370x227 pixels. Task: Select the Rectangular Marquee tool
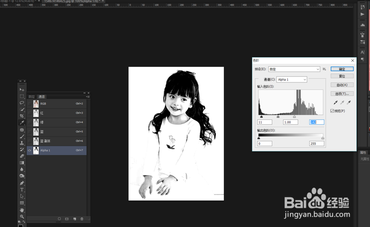[22, 96]
